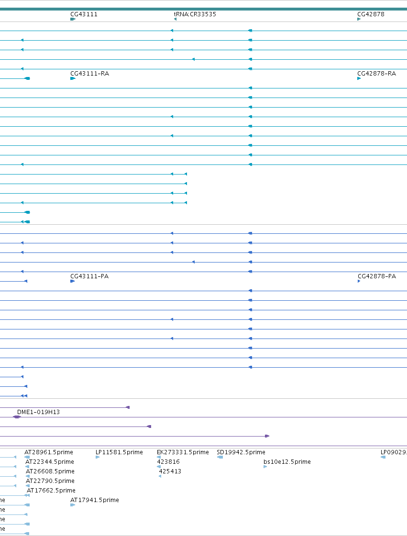Click the tRNA:CR33535 gene arrow glyph

point(175,19)
